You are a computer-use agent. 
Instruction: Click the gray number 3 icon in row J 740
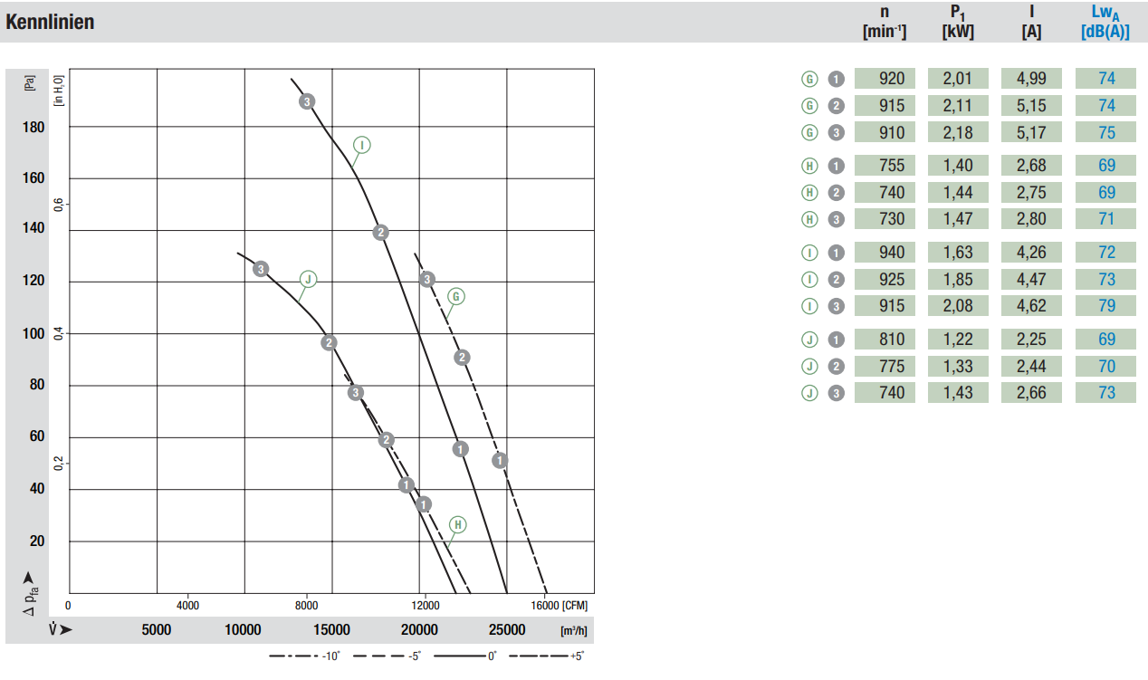(x=837, y=393)
